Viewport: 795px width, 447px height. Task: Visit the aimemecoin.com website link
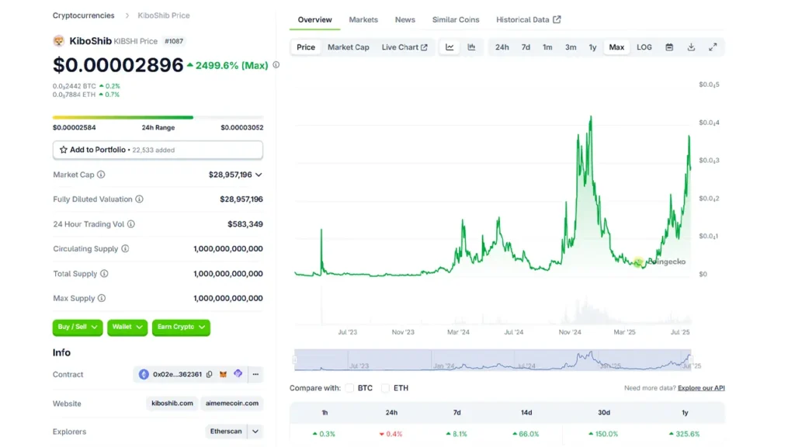coord(232,404)
